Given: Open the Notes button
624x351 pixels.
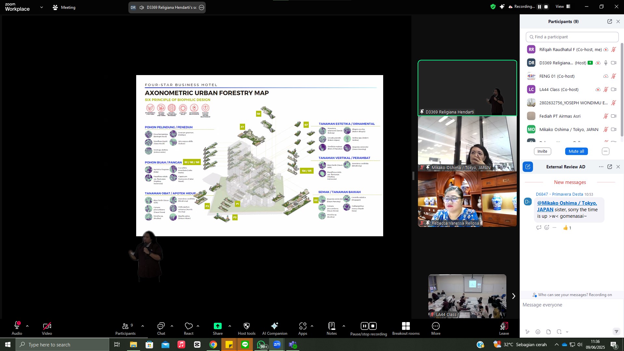Looking at the screenshot, I should pyautogui.click(x=331, y=328).
